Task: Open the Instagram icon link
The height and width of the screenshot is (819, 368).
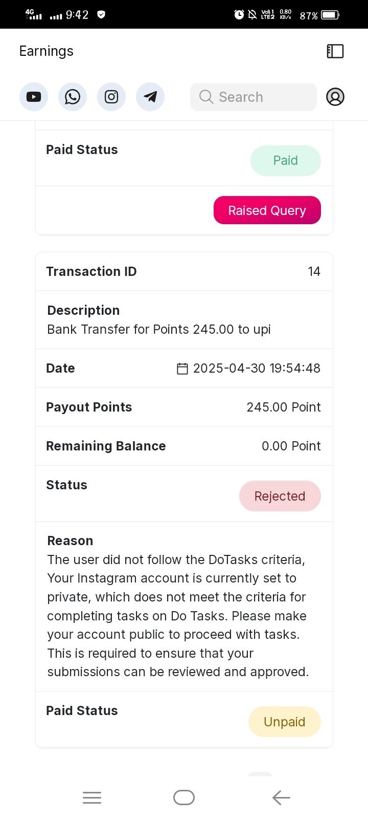Action: pyautogui.click(x=111, y=97)
